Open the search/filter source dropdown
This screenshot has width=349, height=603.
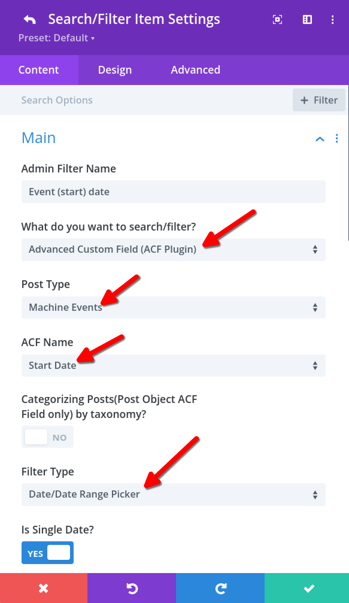tap(173, 249)
